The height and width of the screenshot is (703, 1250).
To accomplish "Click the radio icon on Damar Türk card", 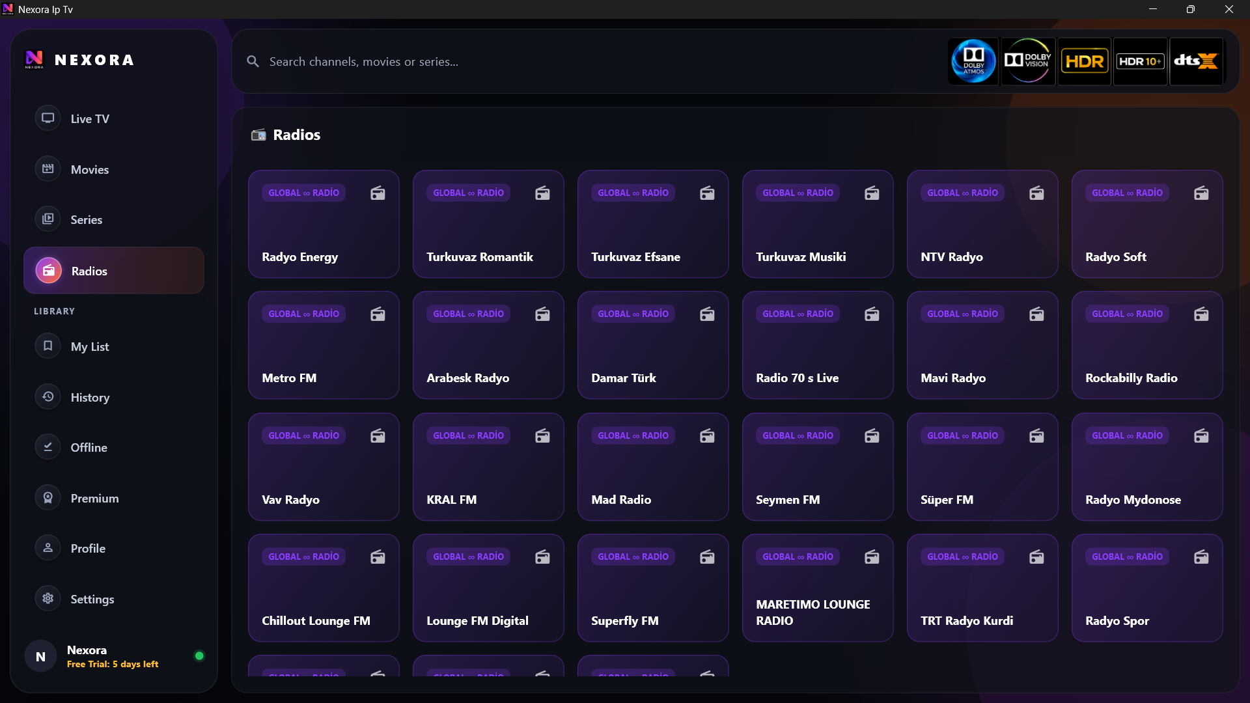I will pos(707,314).
